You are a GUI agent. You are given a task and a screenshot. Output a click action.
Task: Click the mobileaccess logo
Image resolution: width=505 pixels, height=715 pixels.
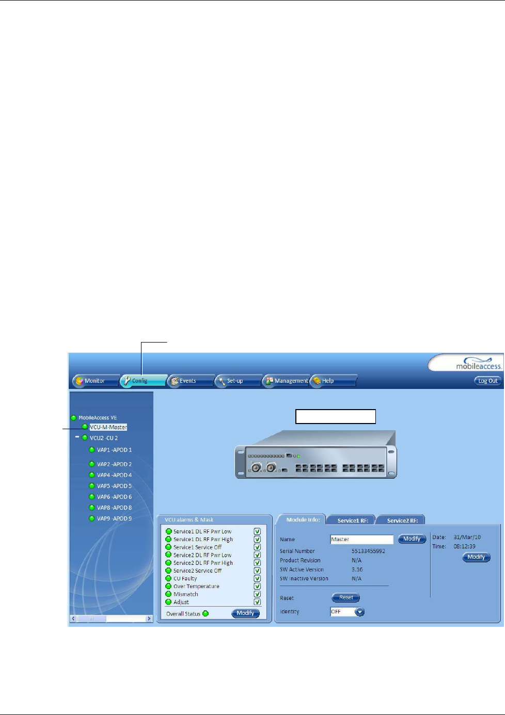[x=478, y=363]
